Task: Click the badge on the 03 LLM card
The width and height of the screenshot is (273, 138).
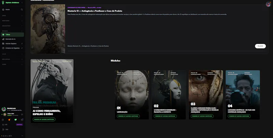Action: point(202,116)
